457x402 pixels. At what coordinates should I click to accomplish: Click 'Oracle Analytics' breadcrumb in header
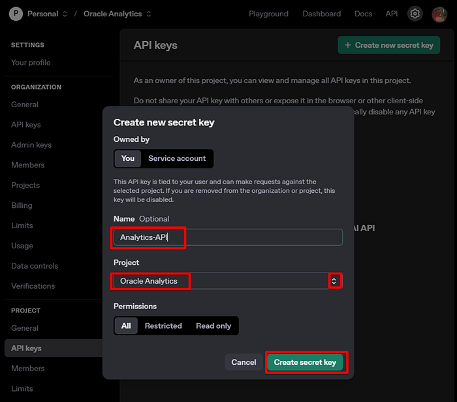tap(112, 14)
